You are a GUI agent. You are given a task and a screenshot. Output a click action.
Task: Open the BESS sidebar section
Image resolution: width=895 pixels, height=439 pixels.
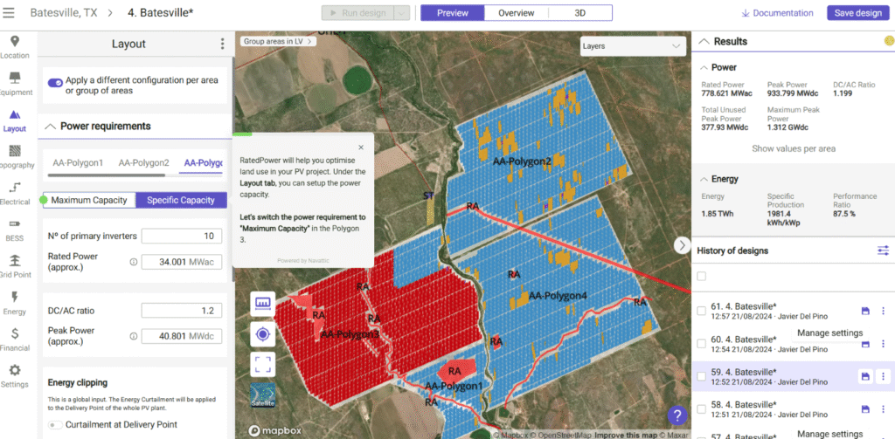(15, 230)
